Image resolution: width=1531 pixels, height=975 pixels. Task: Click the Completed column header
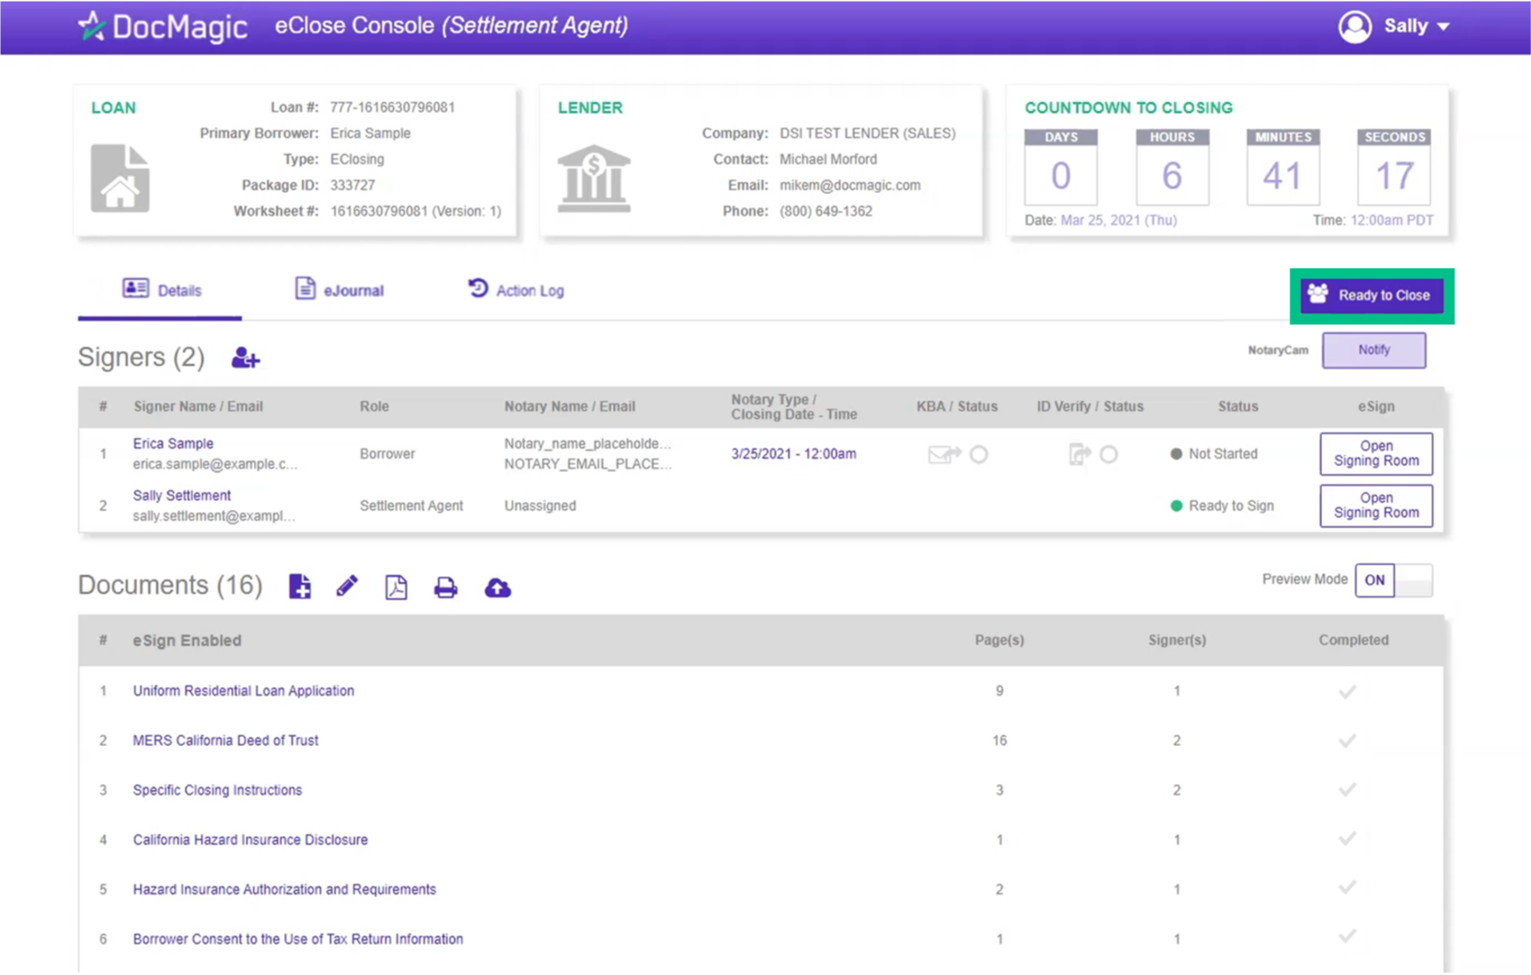(x=1353, y=640)
